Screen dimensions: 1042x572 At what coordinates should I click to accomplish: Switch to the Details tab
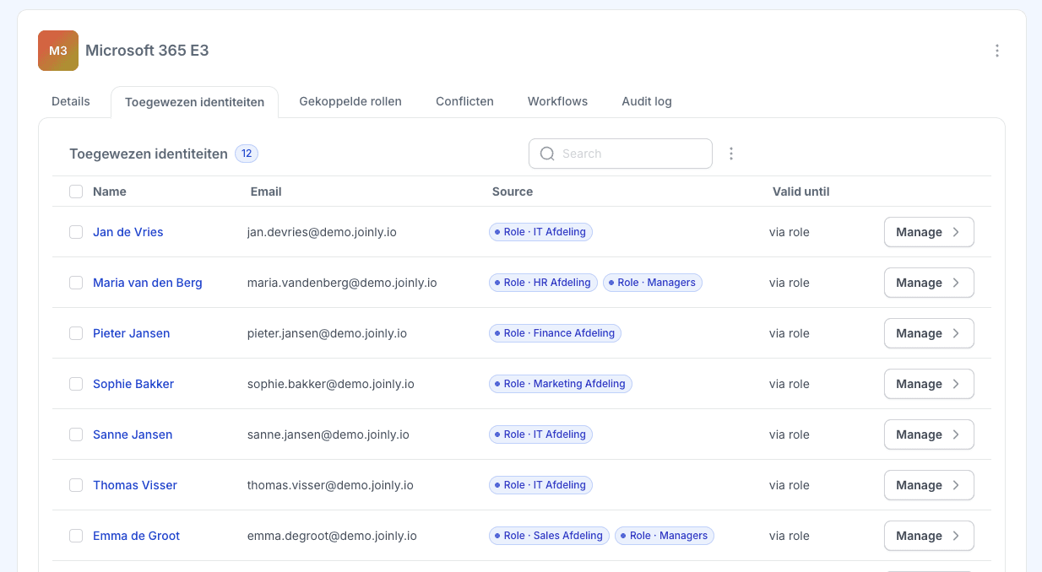[x=71, y=101]
